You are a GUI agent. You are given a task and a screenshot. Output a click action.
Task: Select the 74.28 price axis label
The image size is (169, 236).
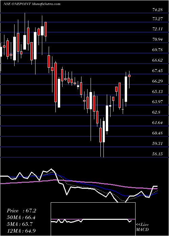(158, 10)
